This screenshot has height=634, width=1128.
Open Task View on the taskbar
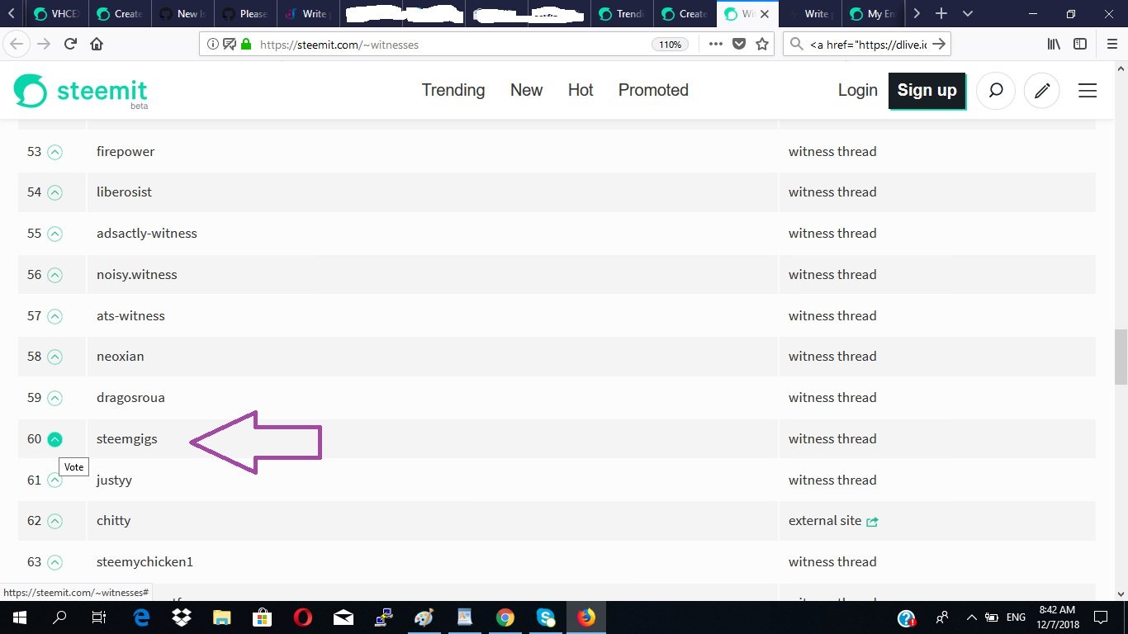click(x=99, y=617)
